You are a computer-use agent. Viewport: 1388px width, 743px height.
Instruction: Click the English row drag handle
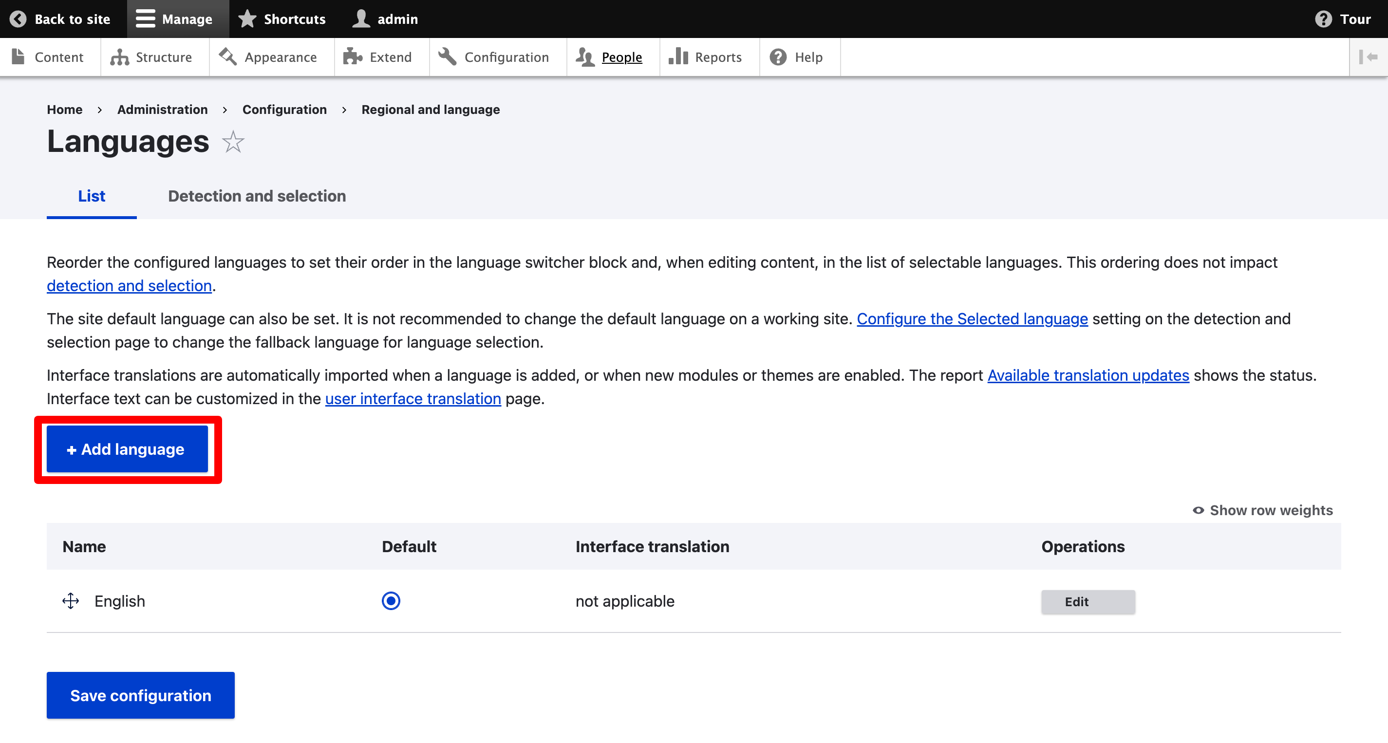[71, 601]
